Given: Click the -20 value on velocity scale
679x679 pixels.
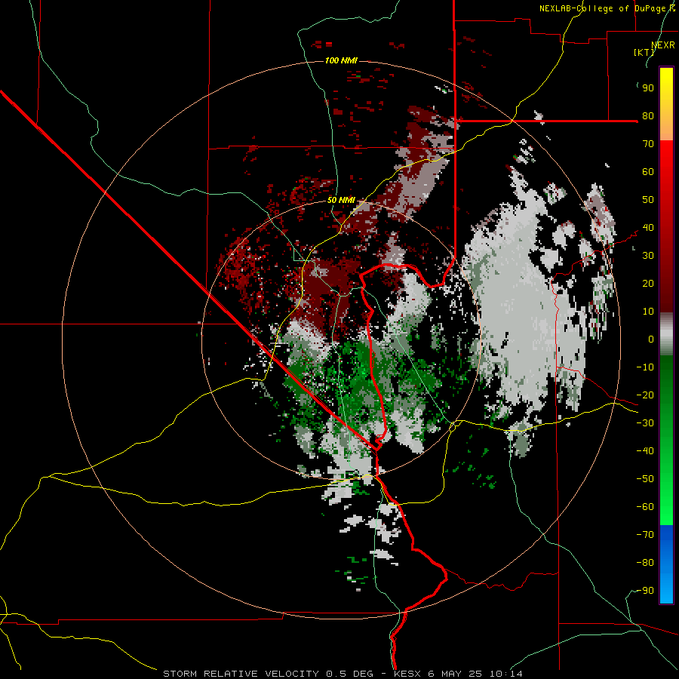Looking at the screenshot, I should click(x=645, y=395).
